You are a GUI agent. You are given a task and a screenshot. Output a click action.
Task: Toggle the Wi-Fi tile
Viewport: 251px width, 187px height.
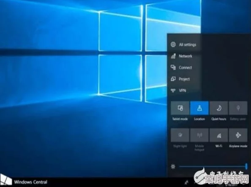coord(219,135)
